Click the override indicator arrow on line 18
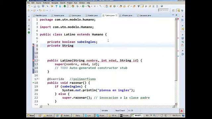 [33, 83]
